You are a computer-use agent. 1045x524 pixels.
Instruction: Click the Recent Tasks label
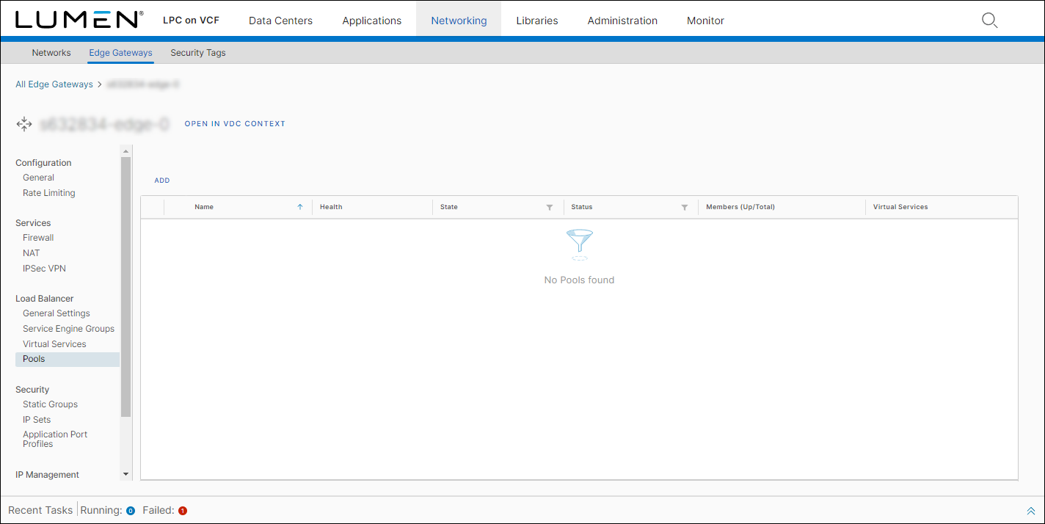click(x=40, y=510)
